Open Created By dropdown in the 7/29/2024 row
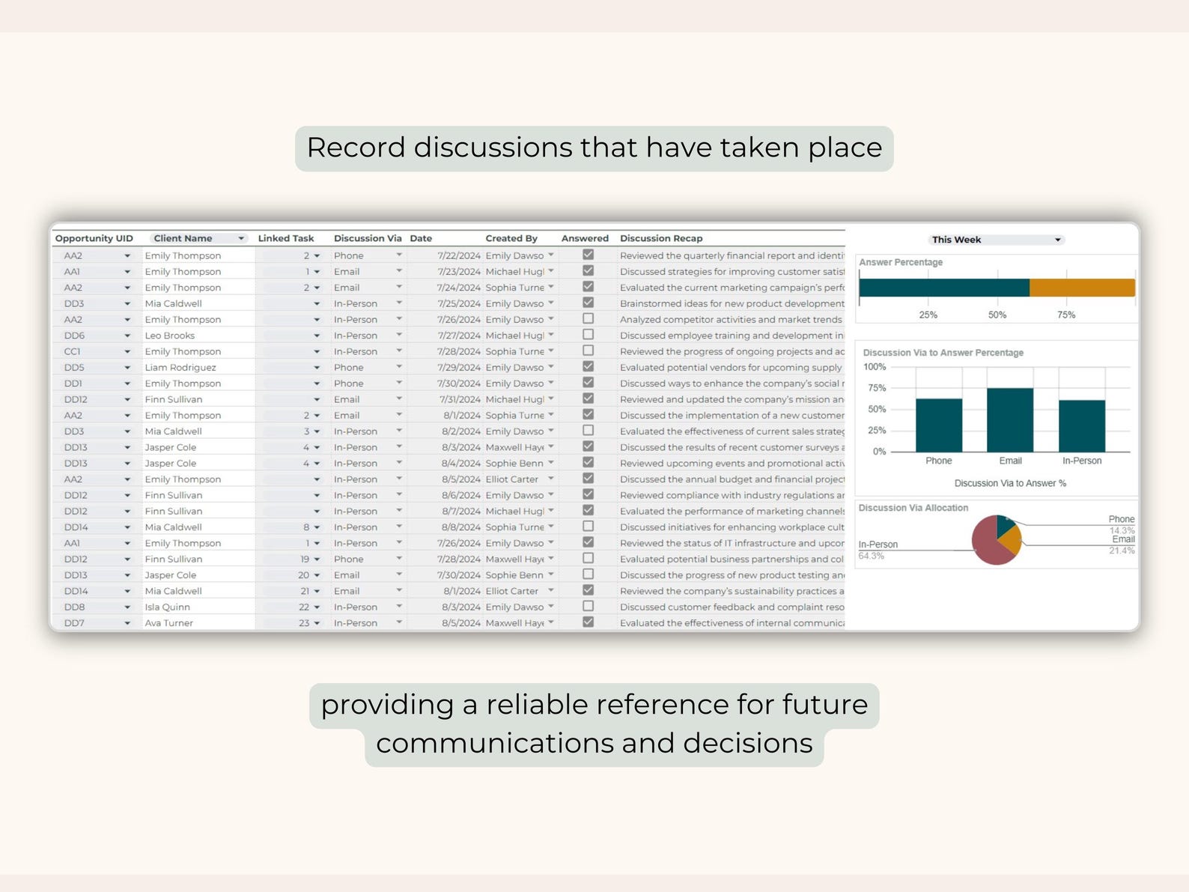Viewport: 1189px width, 892px height. click(x=551, y=367)
